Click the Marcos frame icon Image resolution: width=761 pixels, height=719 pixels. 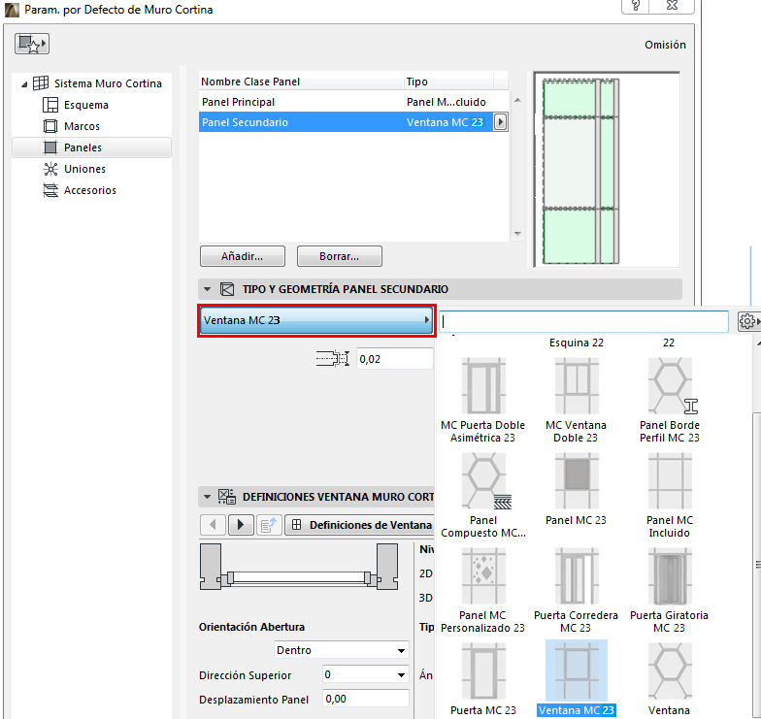point(50,126)
